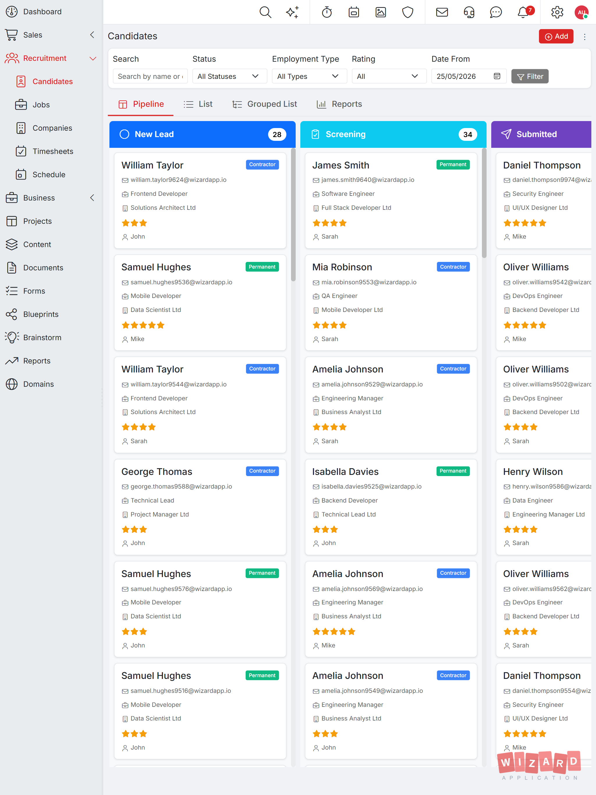Switch to the Reports tab

pos(339,104)
